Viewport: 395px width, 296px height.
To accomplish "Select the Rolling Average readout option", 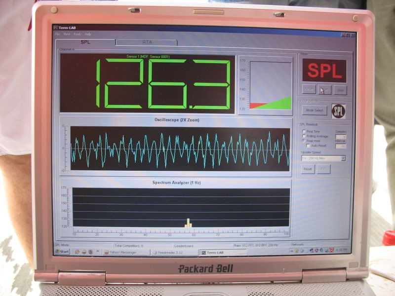I will click(x=304, y=136).
